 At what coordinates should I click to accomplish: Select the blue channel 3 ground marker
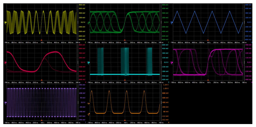point(172,22)
